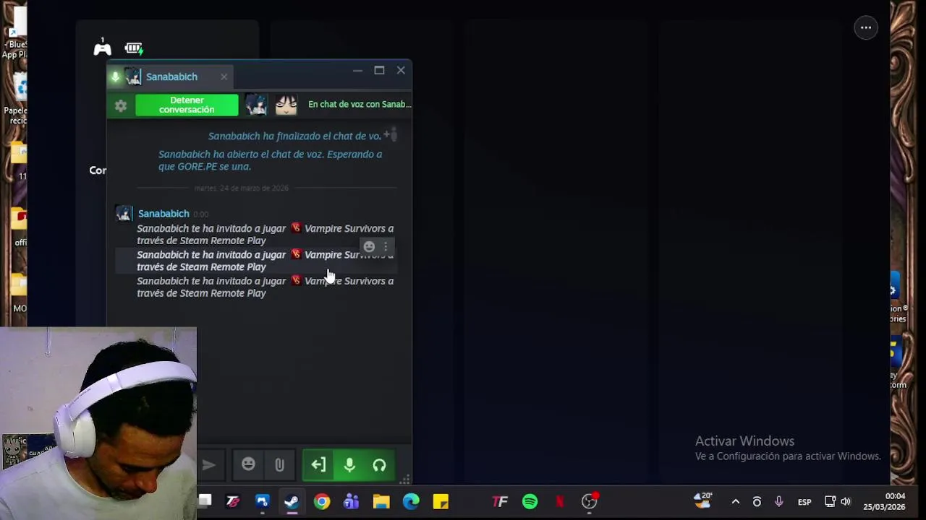926x520 pixels.
Task: Open the TF app from the taskbar
Action: pyautogui.click(x=500, y=501)
